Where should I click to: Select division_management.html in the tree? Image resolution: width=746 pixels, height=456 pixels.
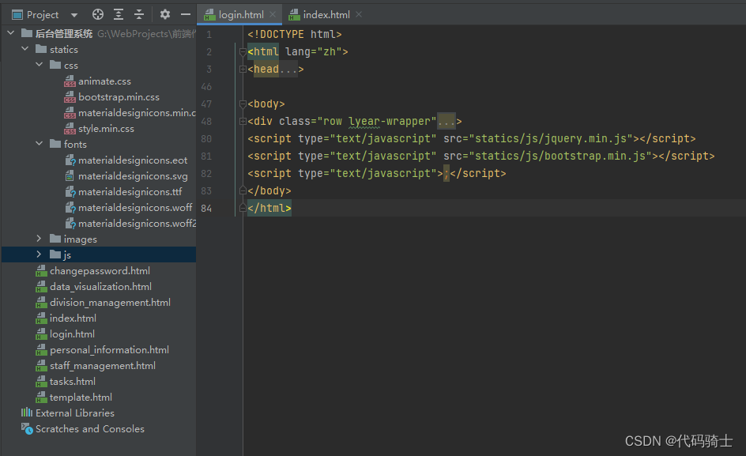(110, 302)
